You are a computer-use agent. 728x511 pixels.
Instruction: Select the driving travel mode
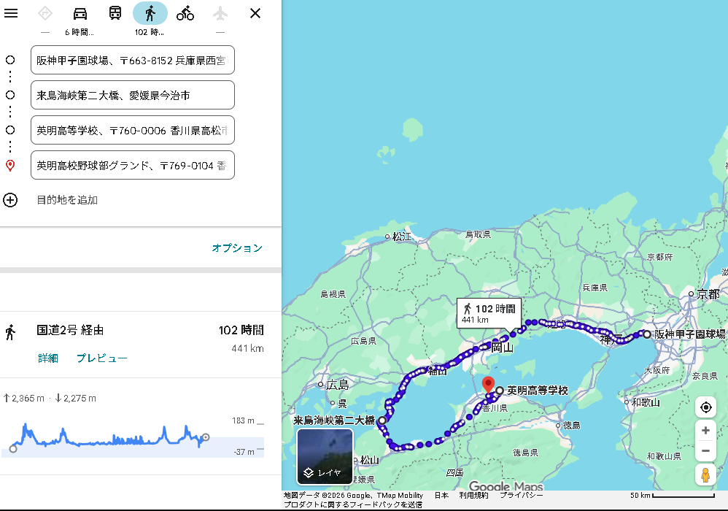pyautogui.click(x=80, y=13)
